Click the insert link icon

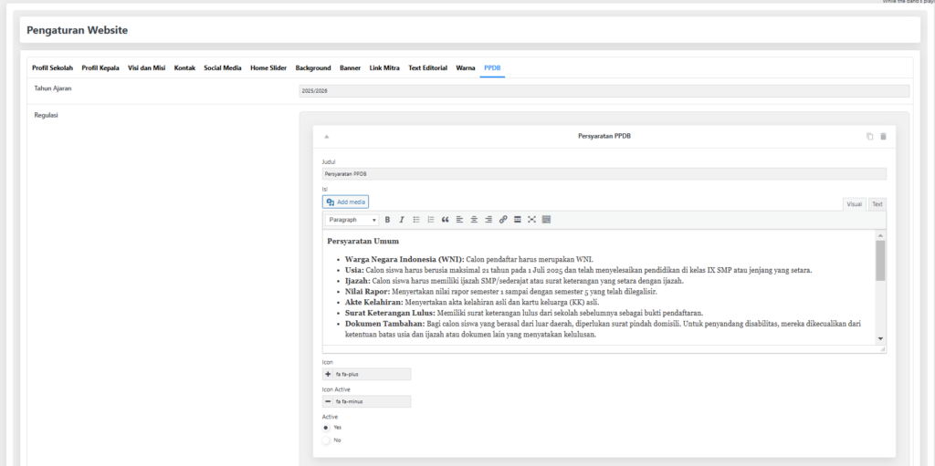[x=503, y=220]
